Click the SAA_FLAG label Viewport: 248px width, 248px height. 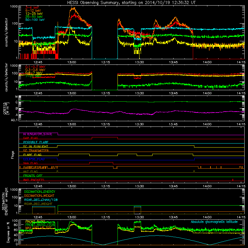coord(30,163)
